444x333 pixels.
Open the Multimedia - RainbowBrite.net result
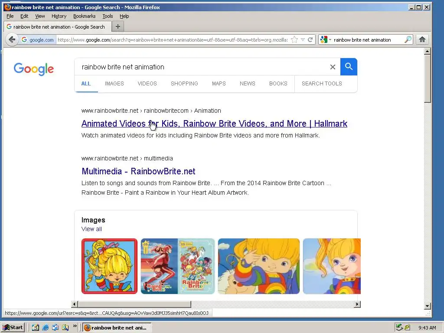(138, 171)
